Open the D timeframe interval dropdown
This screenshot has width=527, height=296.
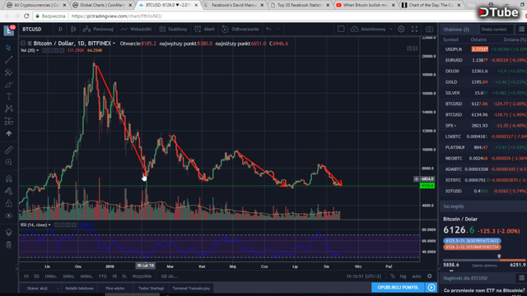click(60, 30)
